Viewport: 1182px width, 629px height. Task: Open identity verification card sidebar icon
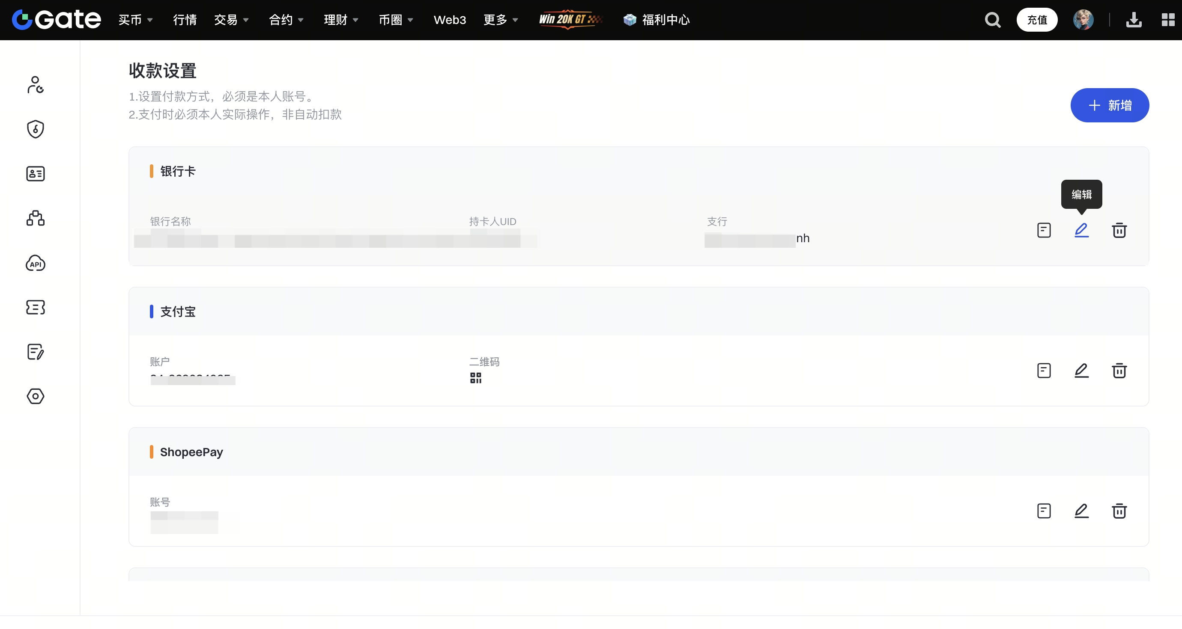(35, 174)
